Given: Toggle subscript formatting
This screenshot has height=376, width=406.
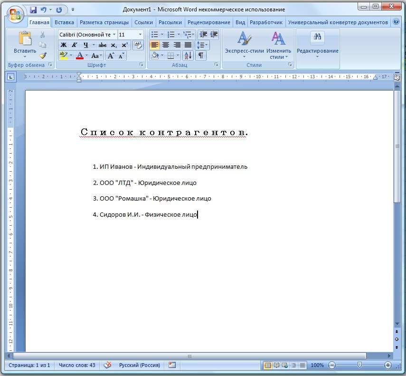Looking at the screenshot, I should pos(113,45).
